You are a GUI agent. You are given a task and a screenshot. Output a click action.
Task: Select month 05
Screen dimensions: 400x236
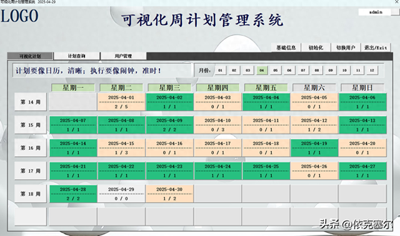click(x=276, y=71)
